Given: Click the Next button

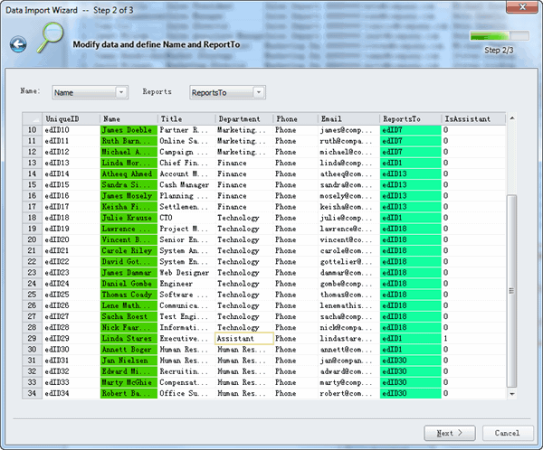Looking at the screenshot, I should 450,433.
